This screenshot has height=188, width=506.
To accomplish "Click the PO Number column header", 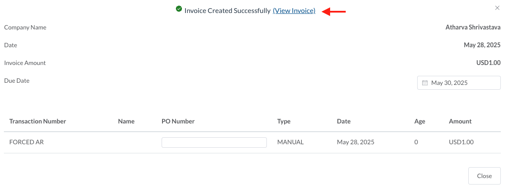I will pyautogui.click(x=178, y=121).
